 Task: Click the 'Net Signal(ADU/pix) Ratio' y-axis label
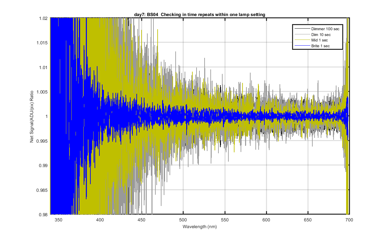(32, 116)
